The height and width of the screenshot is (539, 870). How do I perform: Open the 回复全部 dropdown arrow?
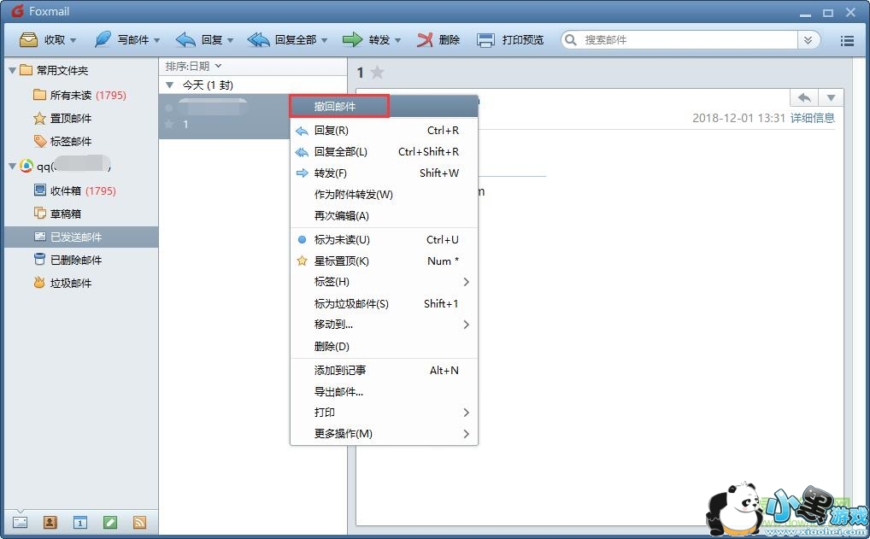coord(324,40)
